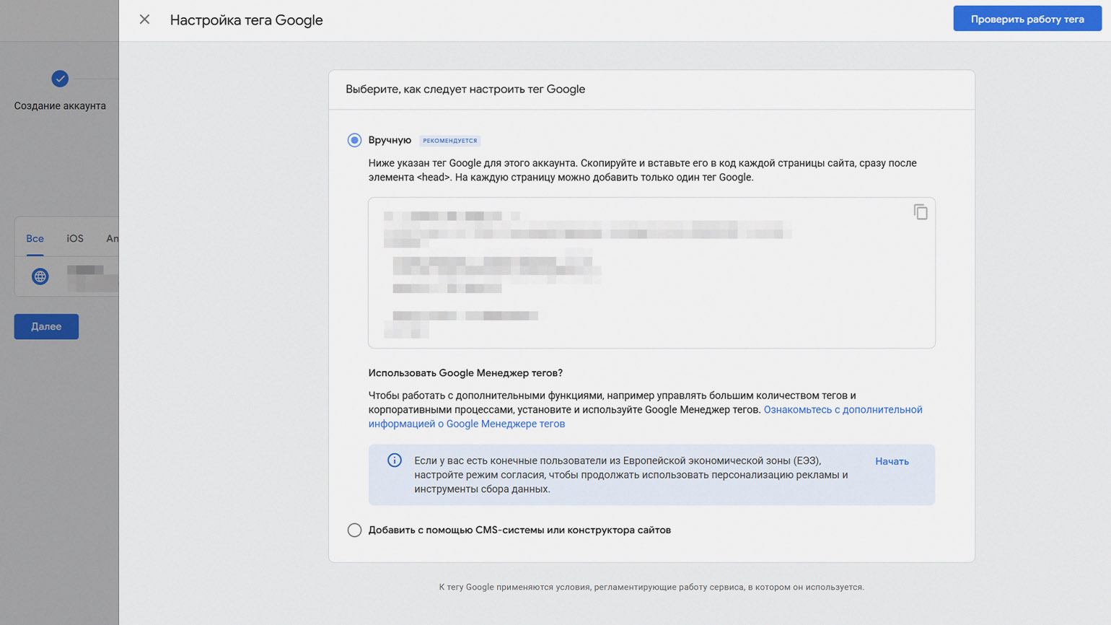Click the Далее button

click(x=46, y=326)
